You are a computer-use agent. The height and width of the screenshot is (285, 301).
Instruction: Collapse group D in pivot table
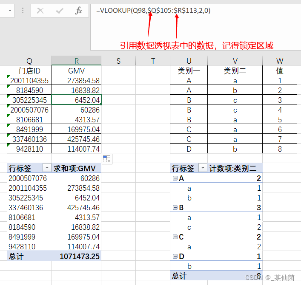[x=175, y=257]
